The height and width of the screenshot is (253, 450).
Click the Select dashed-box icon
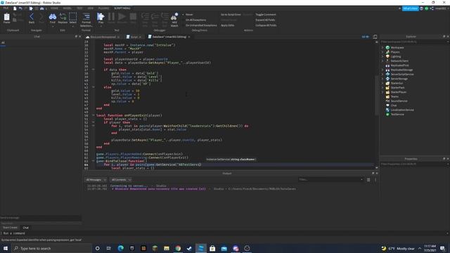pos(73,18)
